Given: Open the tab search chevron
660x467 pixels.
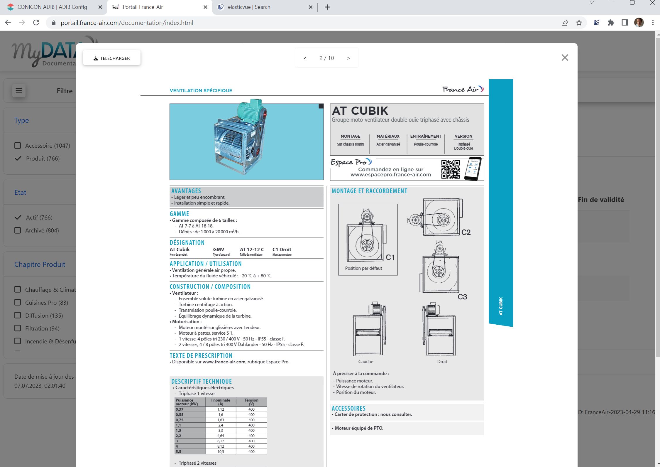Looking at the screenshot, I should pos(592,3).
